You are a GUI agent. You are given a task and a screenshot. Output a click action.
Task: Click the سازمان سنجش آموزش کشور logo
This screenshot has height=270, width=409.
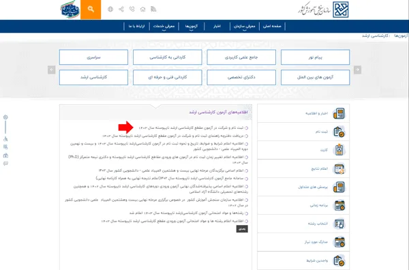pos(323,10)
